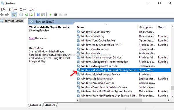Click the vertical scrollbar thumb

pyautogui.click(x=173, y=88)
